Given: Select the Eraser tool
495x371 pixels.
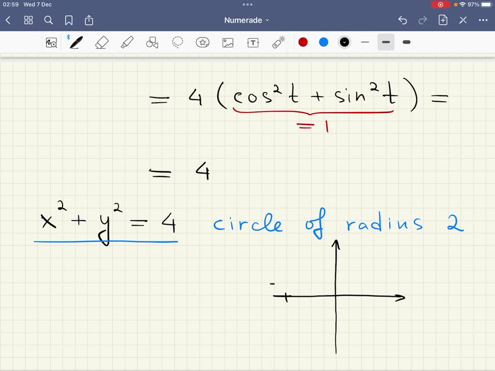Looking at the screenshot, I should point(102,42).
